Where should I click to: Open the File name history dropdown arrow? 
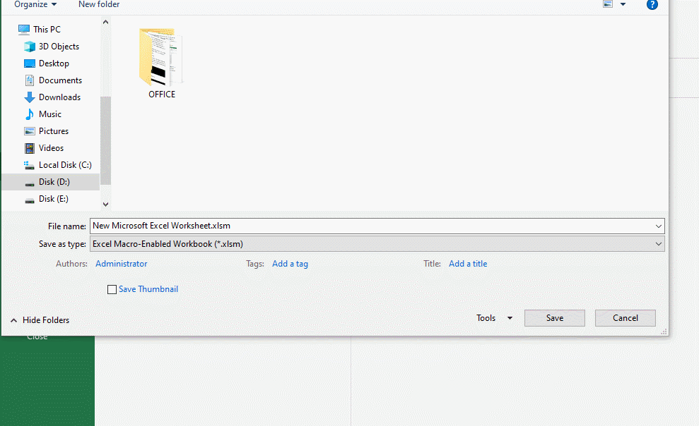click(659, 226)
